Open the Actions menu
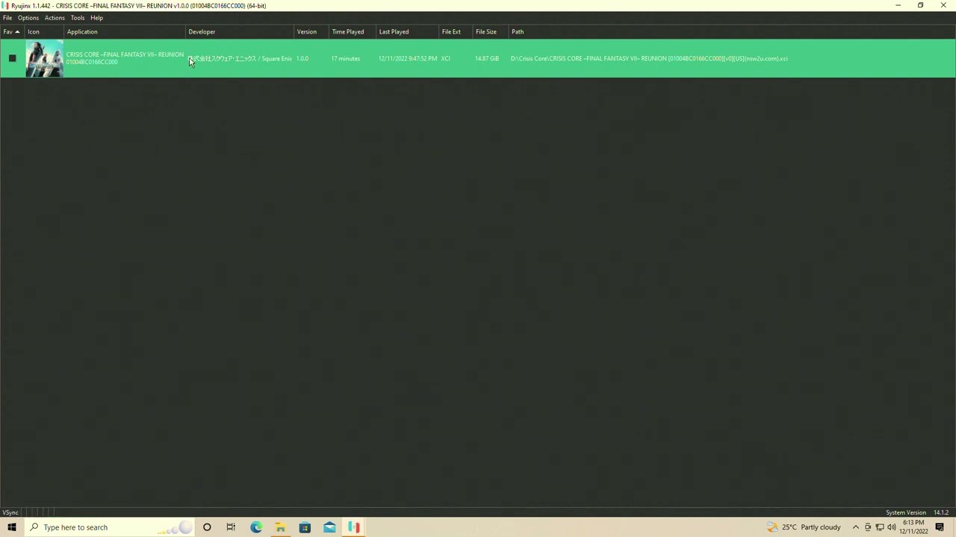The image size is (956, 537). (55, 18)
